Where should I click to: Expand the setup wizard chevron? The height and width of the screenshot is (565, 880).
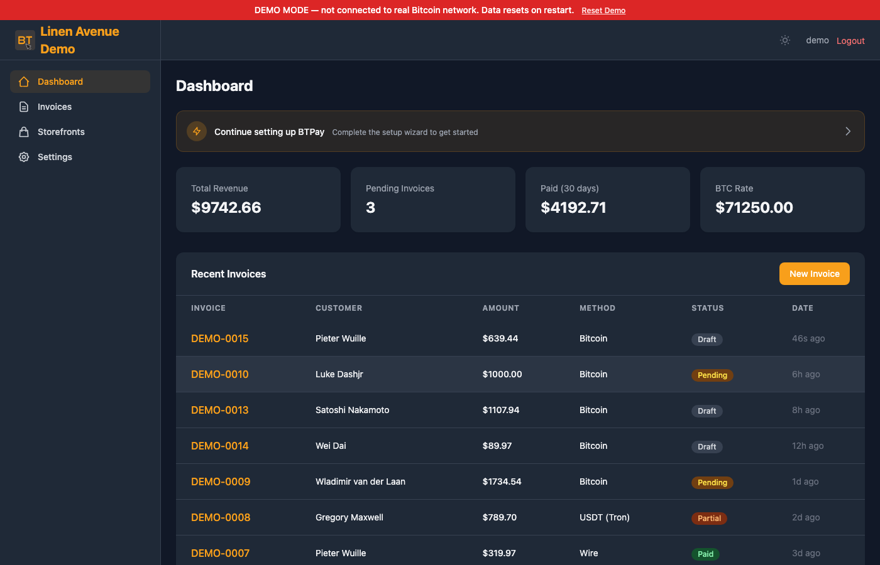[x=848, y=131]
